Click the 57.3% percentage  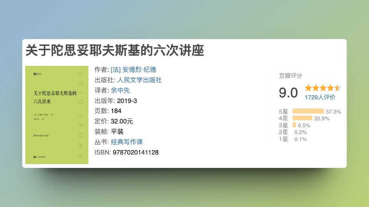point(334,112)
